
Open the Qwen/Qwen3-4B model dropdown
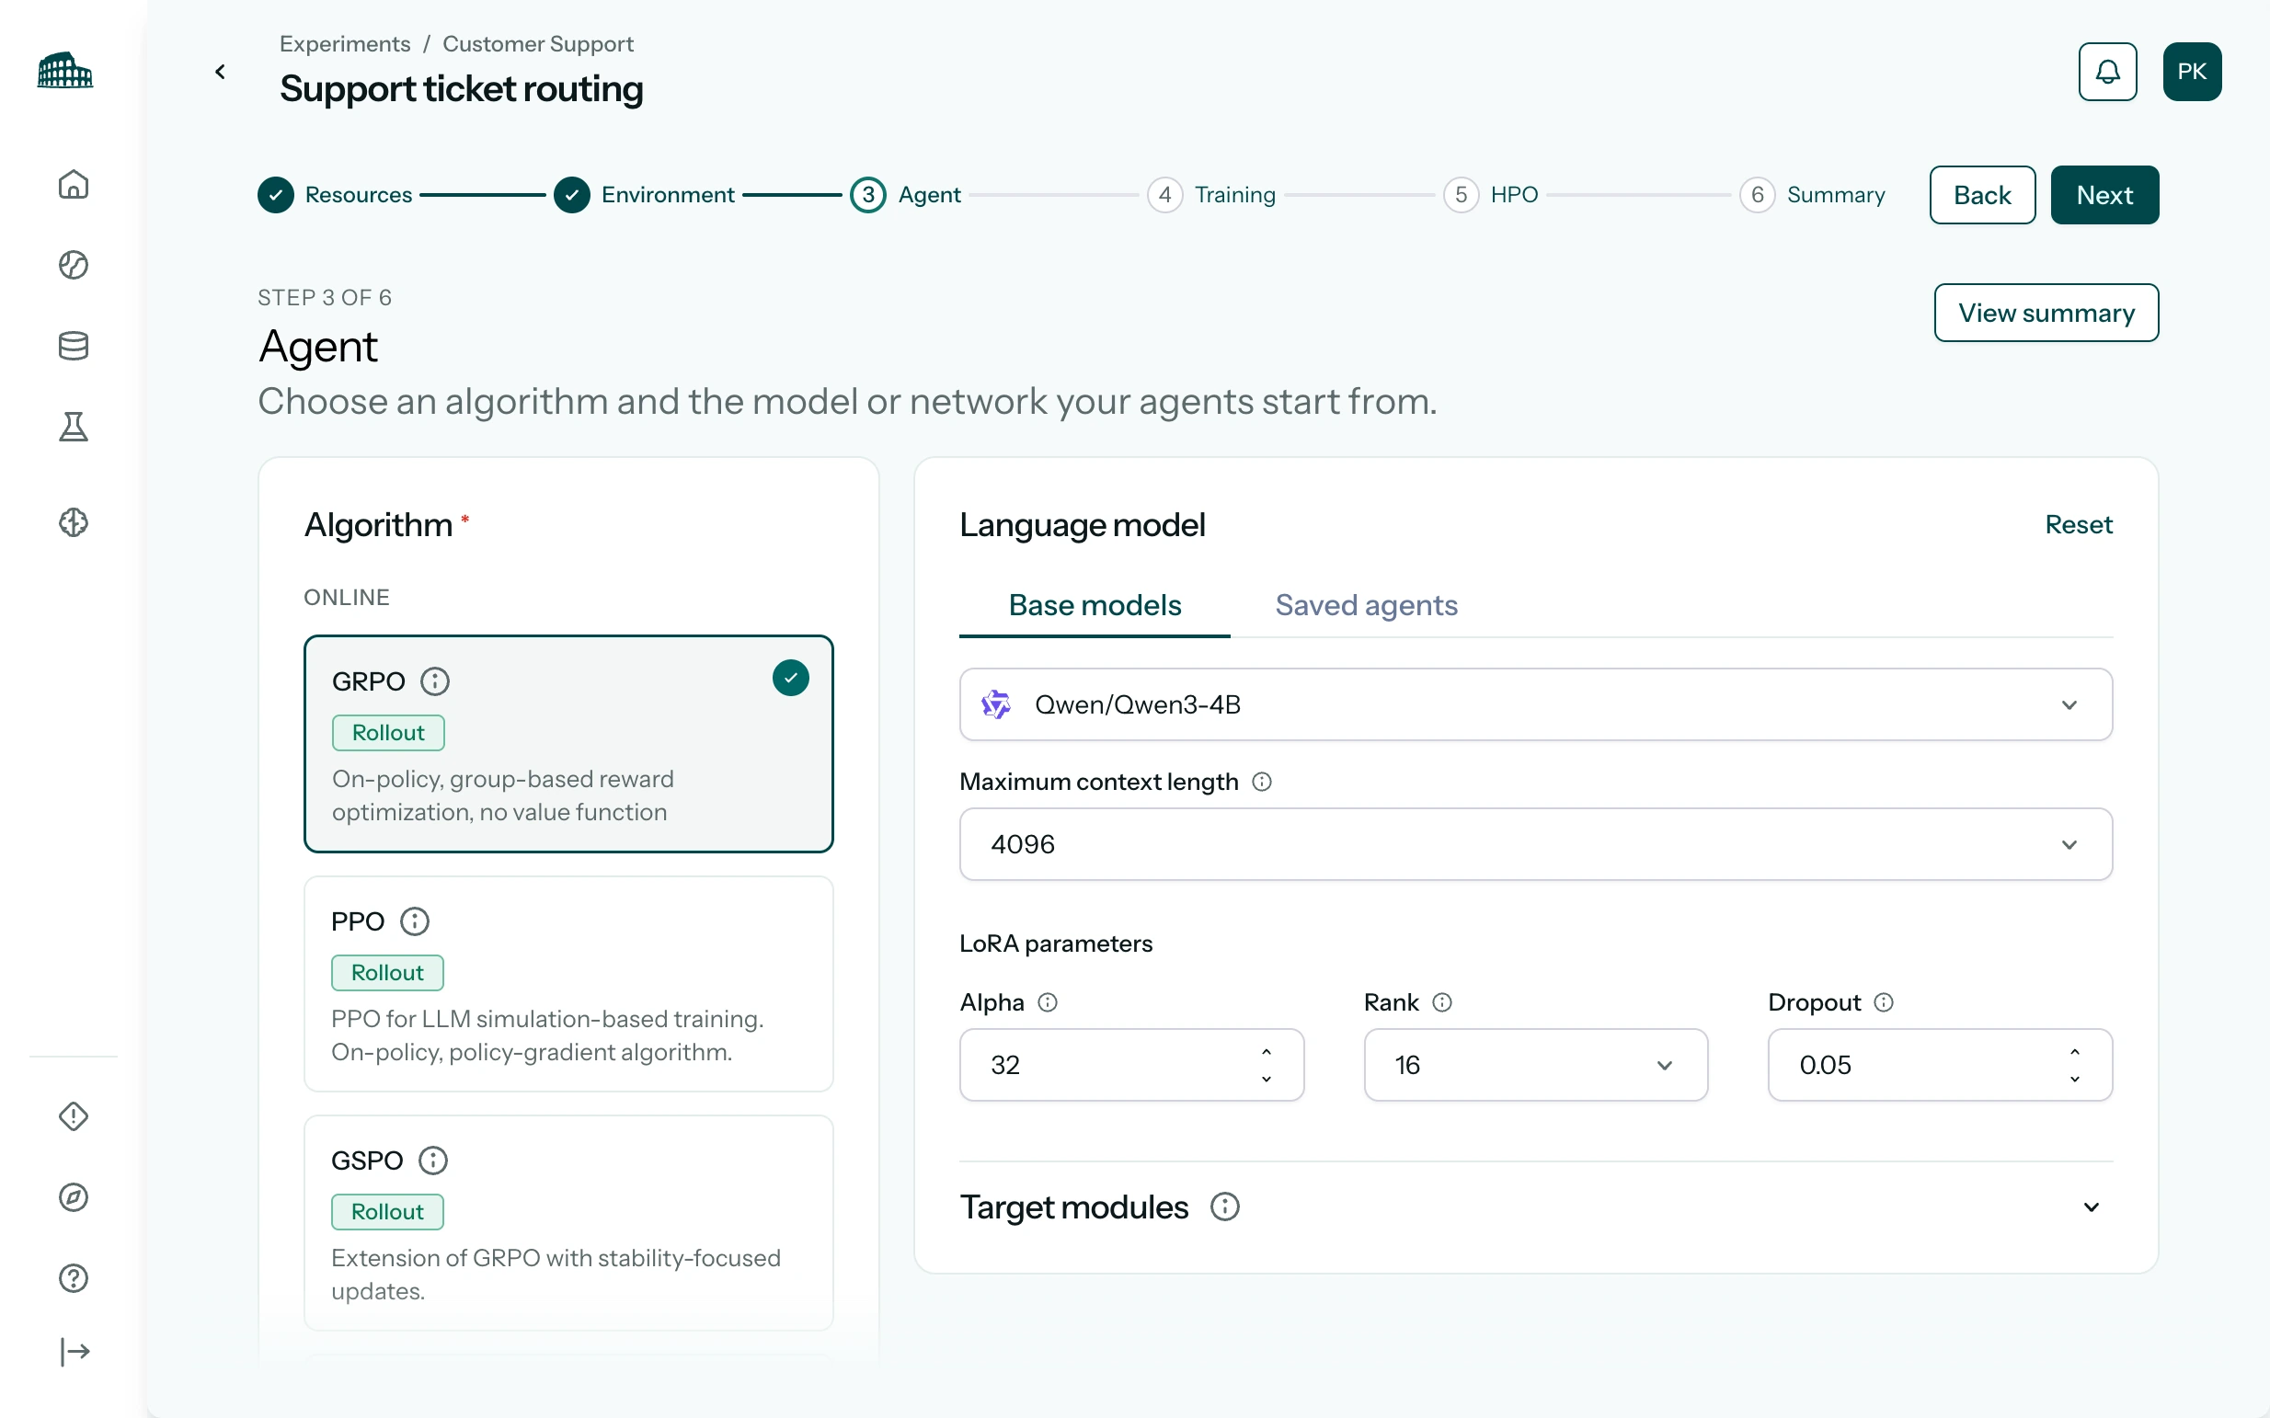pos(1535,704)
